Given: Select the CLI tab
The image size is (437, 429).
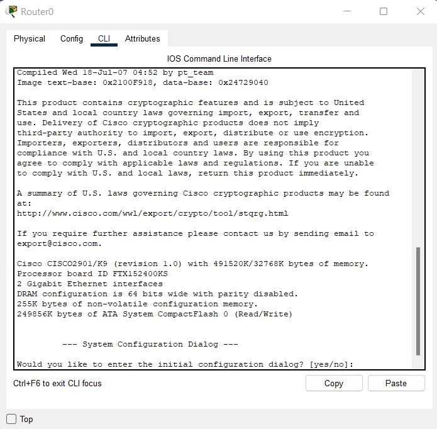Looking at the screenshot, I should point(104,39).
